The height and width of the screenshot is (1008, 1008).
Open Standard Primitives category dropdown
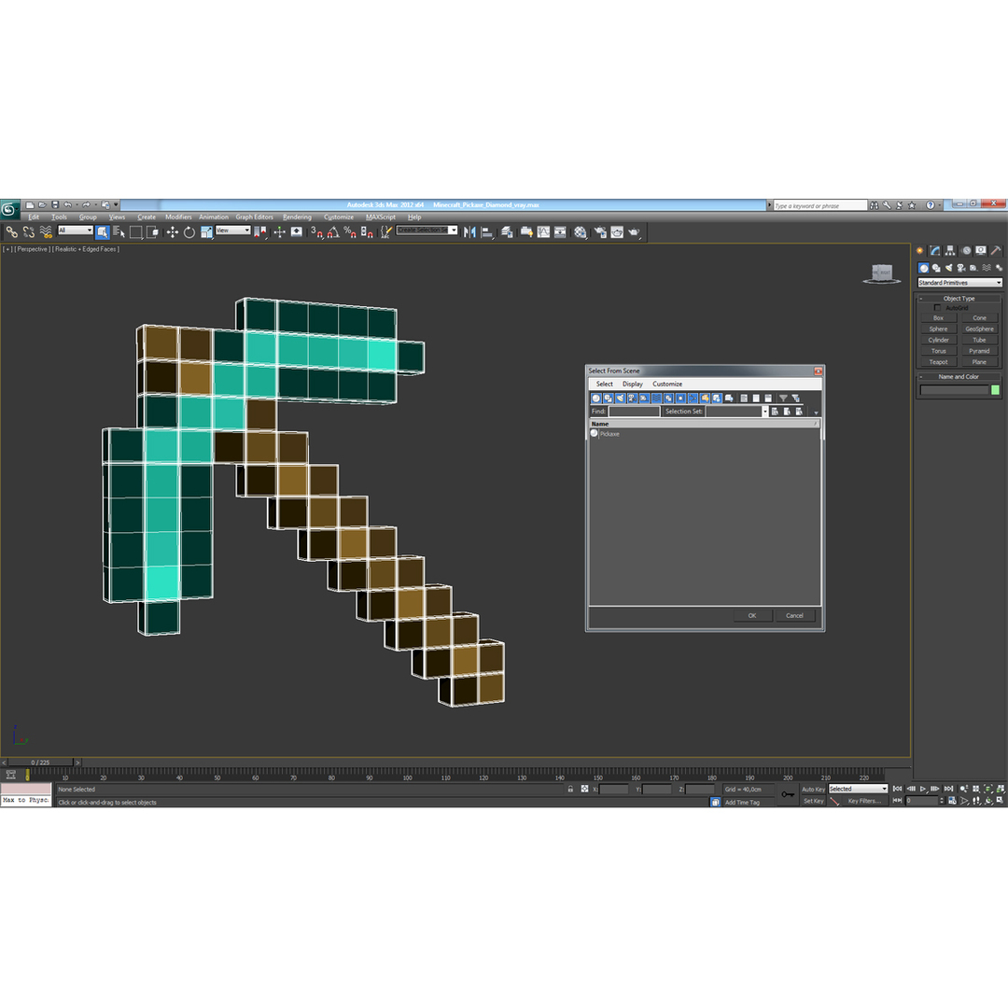(x=959, y=283)
